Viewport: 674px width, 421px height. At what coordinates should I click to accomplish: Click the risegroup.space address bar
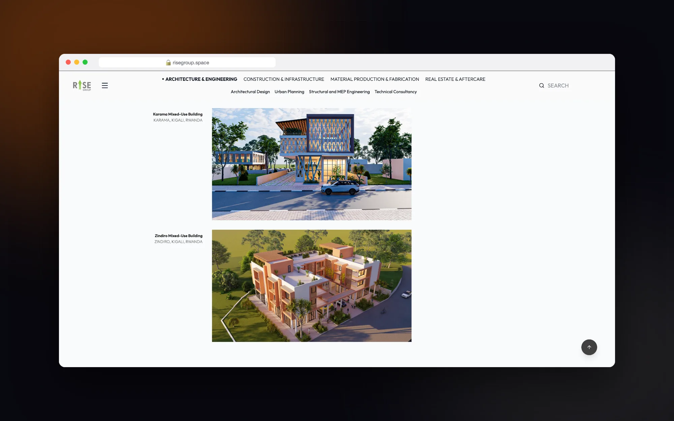pyautogui.click(x=187, y=62)
